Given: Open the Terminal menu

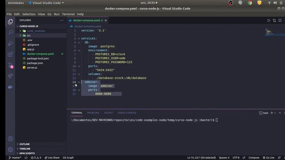Looking at the screenshot, I should (x=68, y=14).
